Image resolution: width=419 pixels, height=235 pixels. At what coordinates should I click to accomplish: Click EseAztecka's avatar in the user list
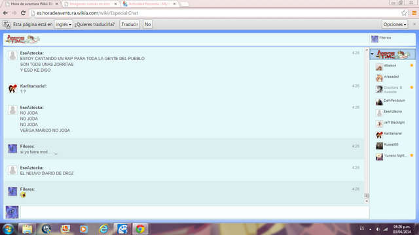379,113
